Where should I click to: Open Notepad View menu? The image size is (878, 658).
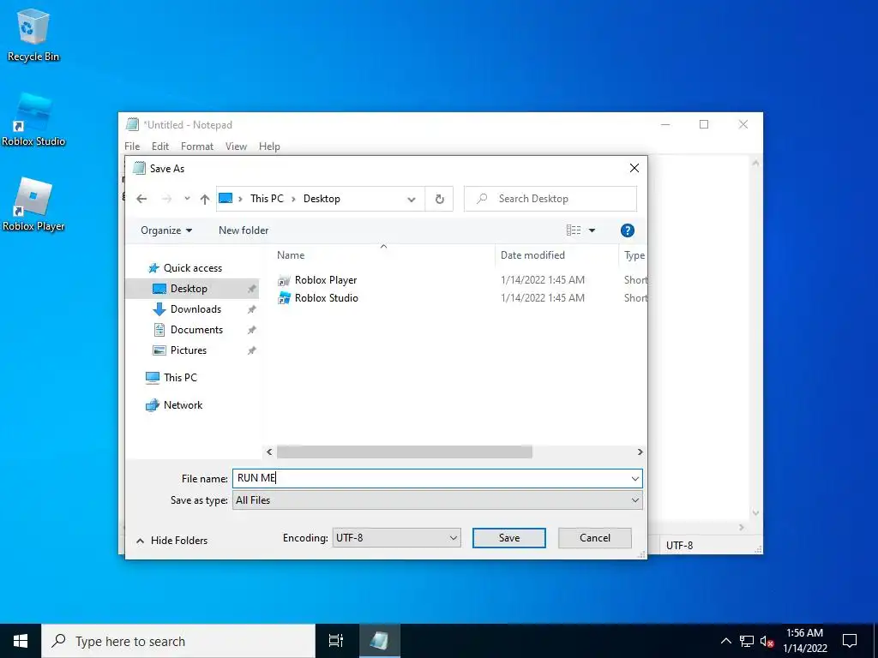(237, 147)
